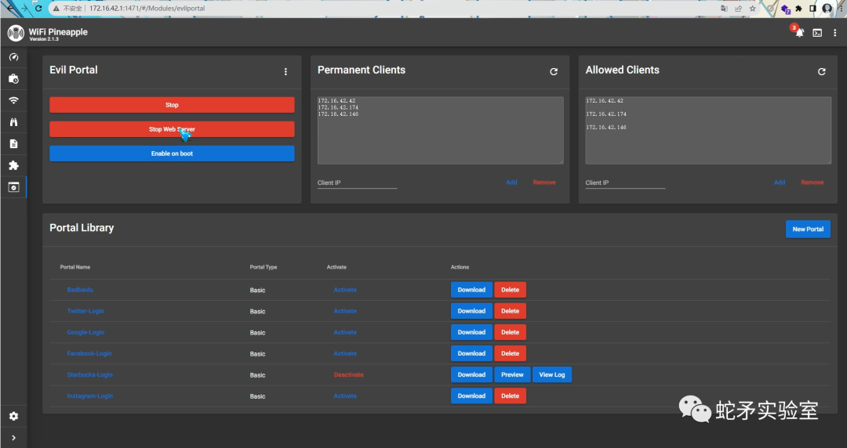Open the Facebook-Login portal
Viewport: 847px width, 448px height.
[89, 353]
